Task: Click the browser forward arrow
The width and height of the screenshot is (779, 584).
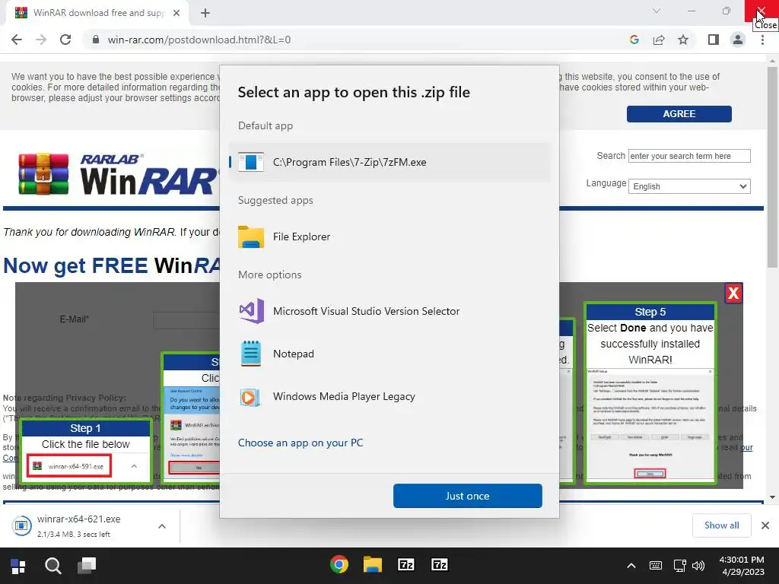Action: pyautogui.click(x=41, y=40)
